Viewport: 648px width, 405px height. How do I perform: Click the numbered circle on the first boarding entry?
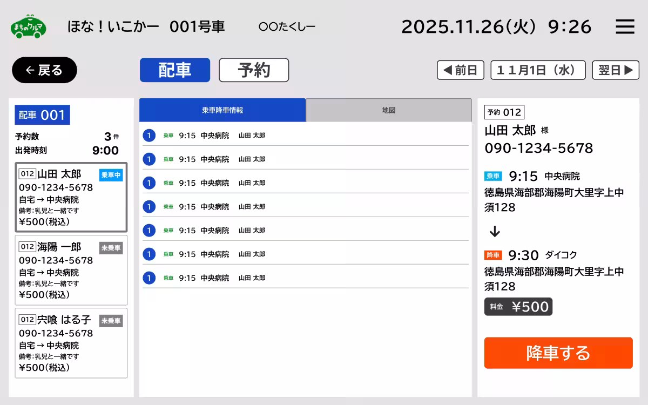[148, 136]
